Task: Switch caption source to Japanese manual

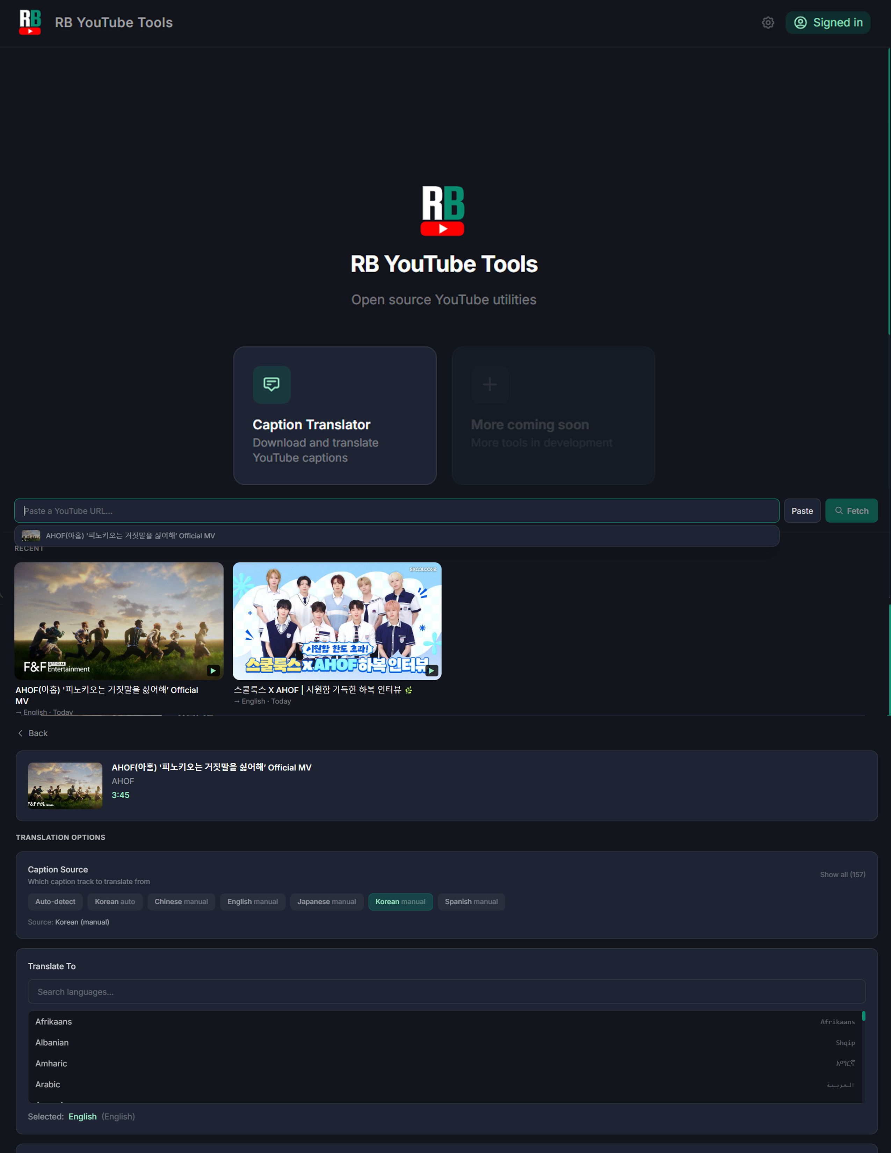Action: click(326, 902)
